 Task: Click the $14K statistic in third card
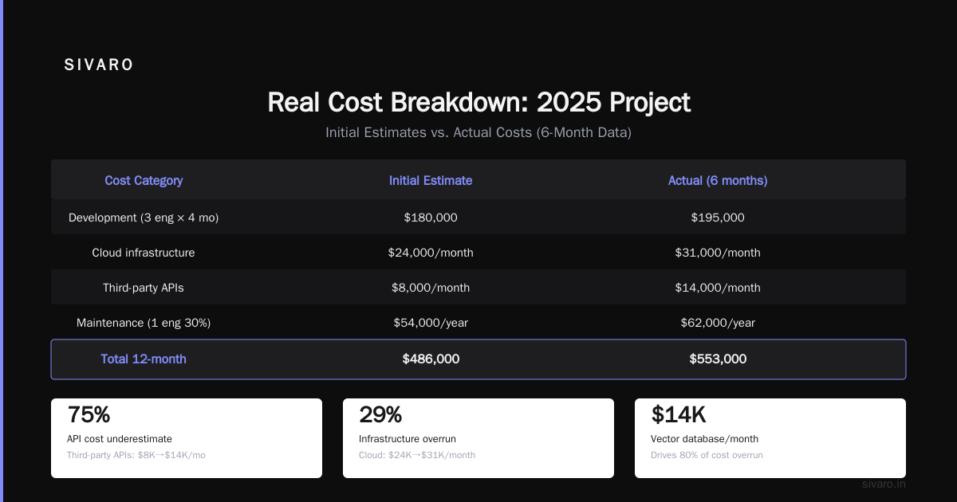tap(679, 415)
